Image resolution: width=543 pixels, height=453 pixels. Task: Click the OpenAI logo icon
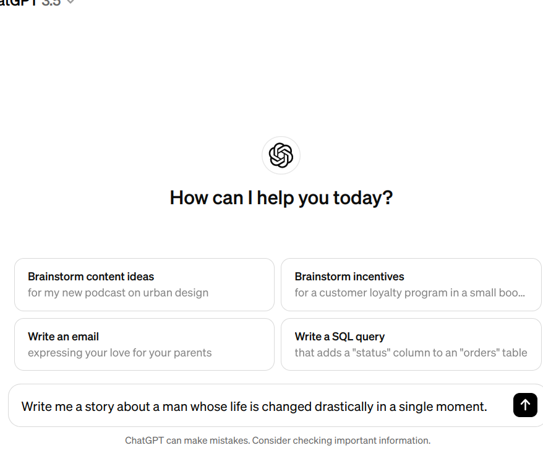click(x=281, y=155)
